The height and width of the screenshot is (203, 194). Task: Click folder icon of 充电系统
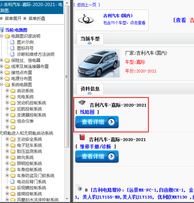[x=13, y=97]
